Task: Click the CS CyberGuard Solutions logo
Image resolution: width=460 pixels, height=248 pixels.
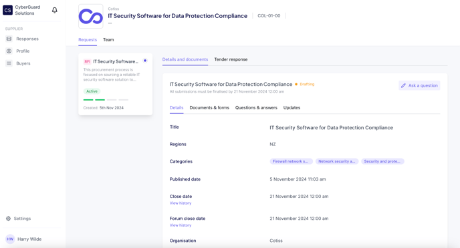Action: tap(7, 10)
